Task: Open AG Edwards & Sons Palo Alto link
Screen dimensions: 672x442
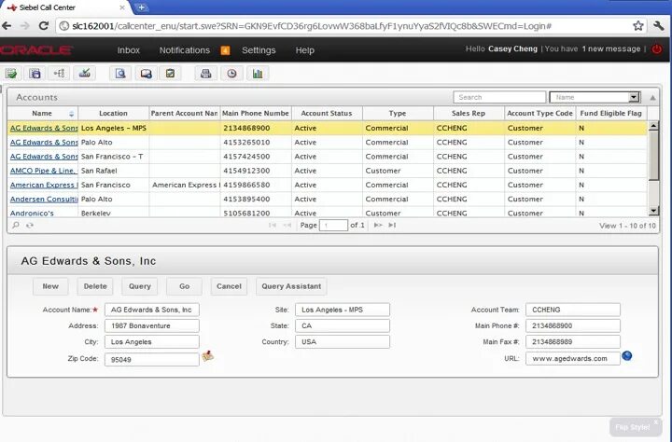Action: 44,142
